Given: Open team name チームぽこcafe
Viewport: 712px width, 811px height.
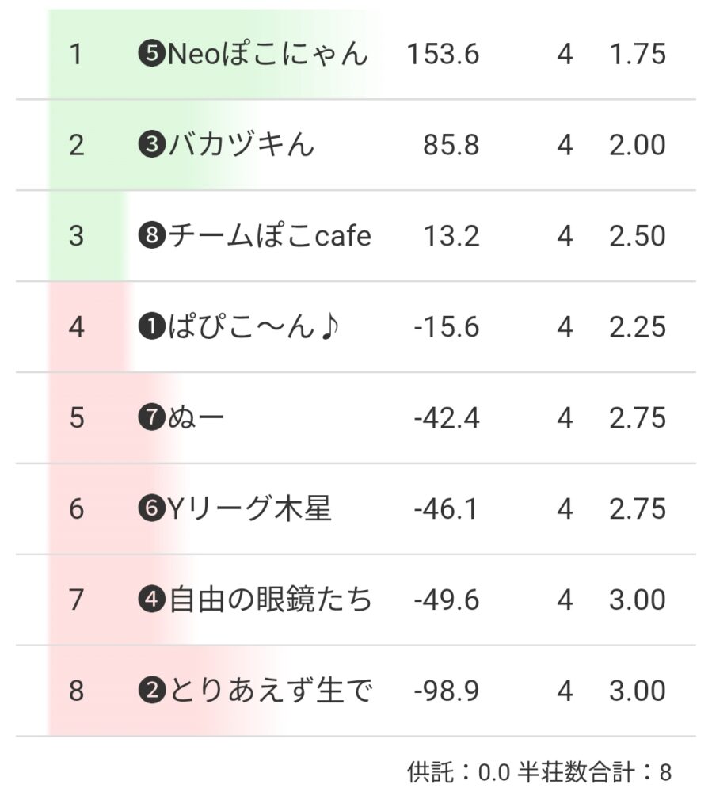Looking at the screenshot, I should tap(269, 237).
